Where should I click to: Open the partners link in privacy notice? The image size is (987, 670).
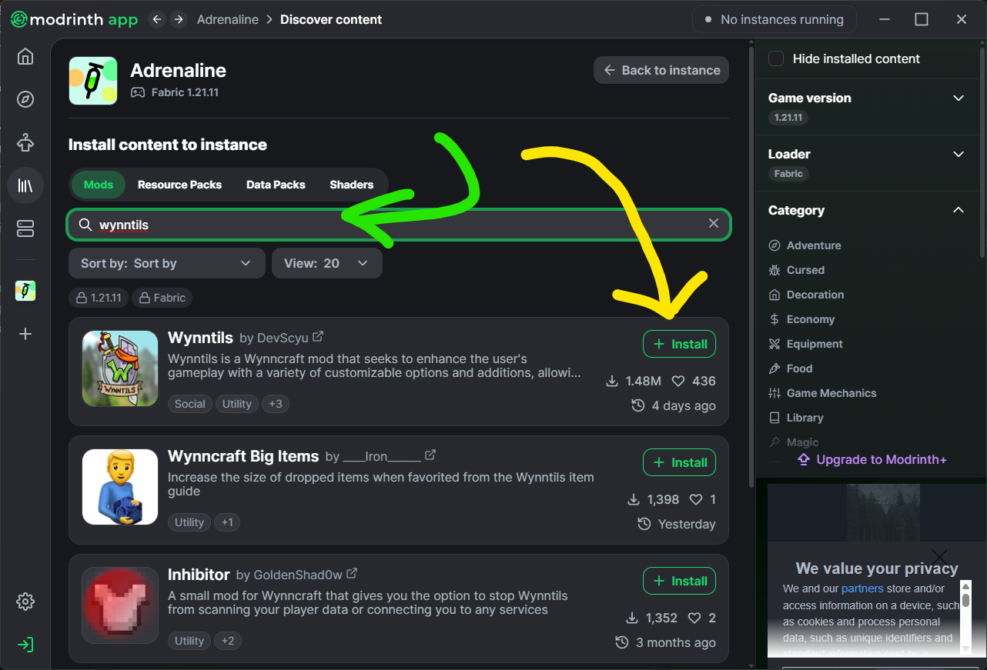(862, 588)
